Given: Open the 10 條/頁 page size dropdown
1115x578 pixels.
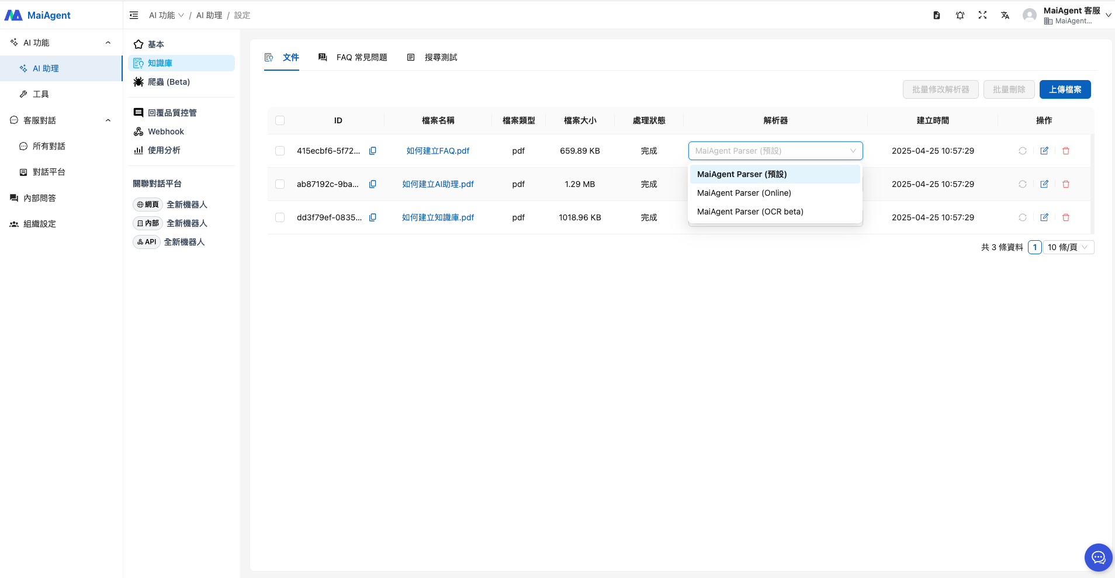Looking at the screenshot, I should (x=1068, y=247).
